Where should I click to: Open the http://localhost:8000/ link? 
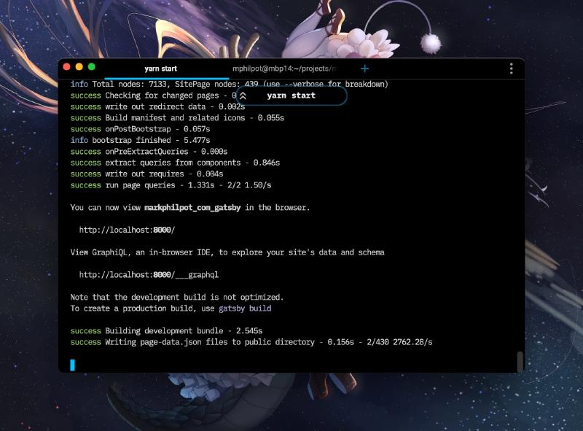[x=127, y=230]
